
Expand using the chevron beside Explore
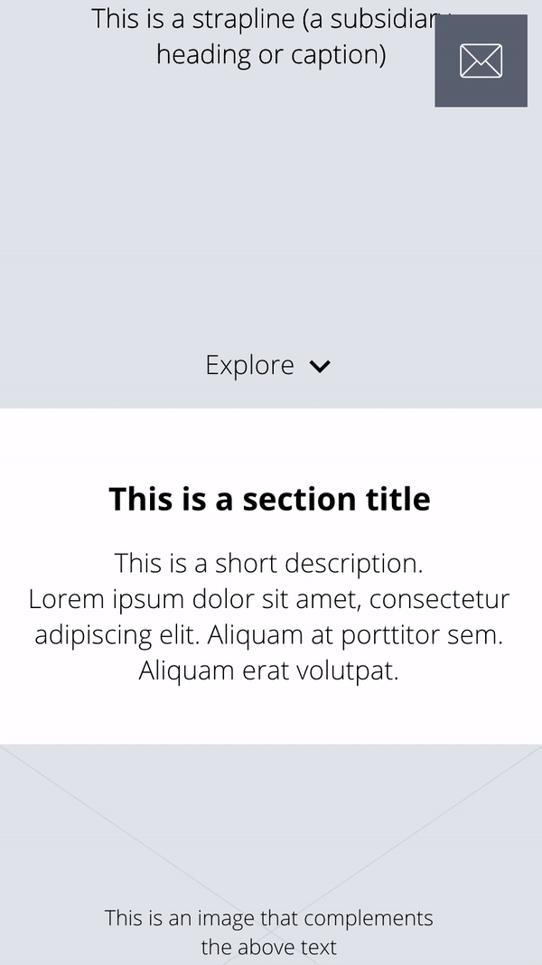320,366
